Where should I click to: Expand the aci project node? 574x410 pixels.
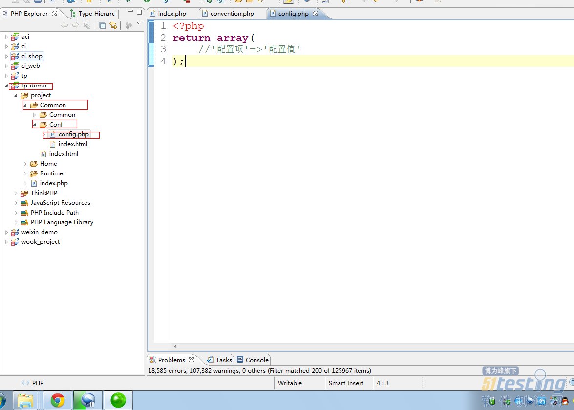point(6,37)
